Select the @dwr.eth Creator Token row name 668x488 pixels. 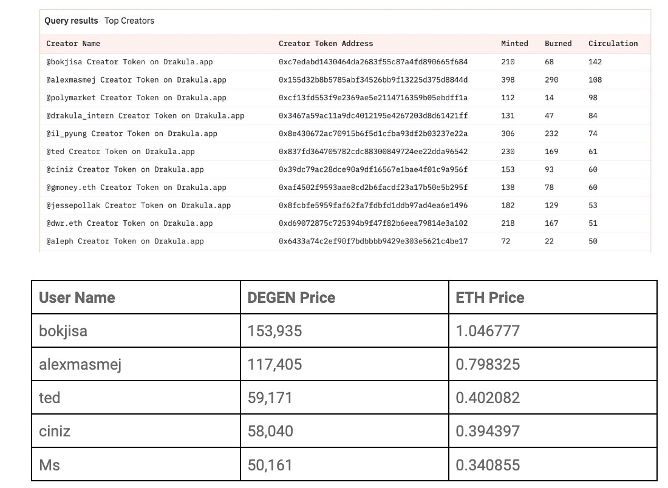(x=129, y=223)
